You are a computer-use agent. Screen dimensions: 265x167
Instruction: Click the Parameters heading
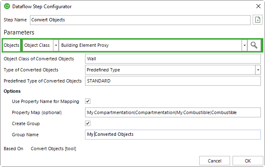19,32
